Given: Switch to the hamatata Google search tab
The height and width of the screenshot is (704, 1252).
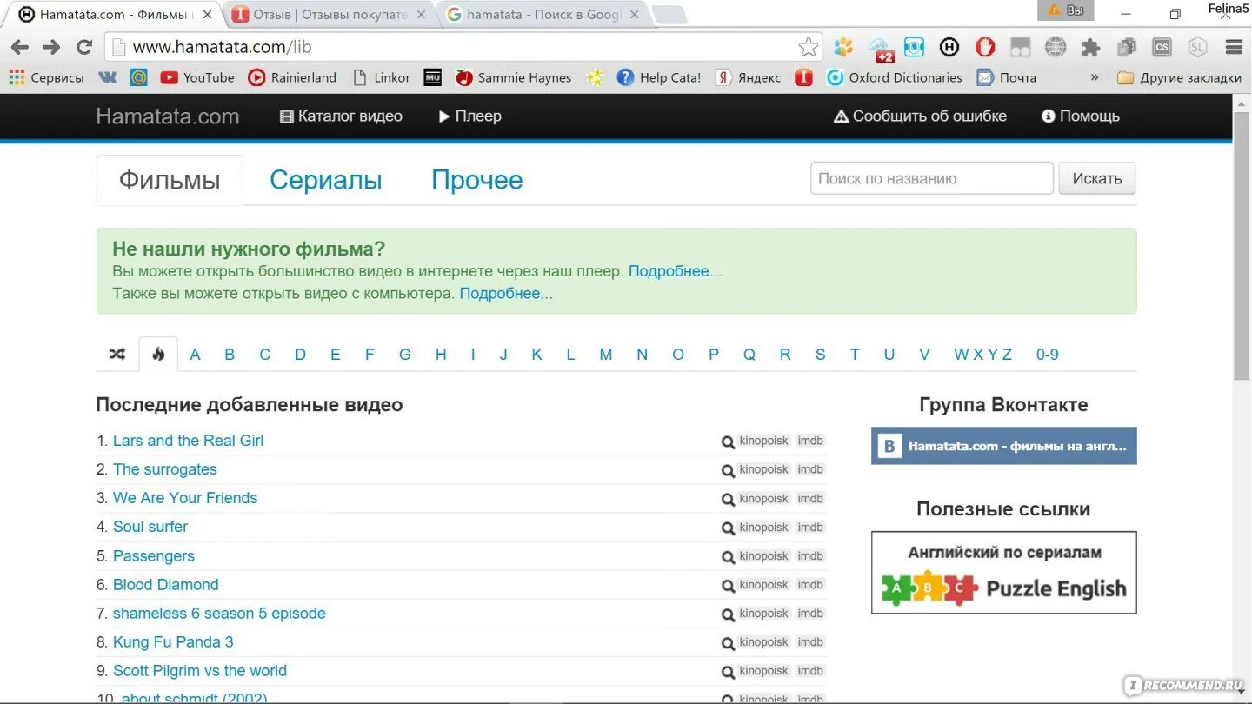Looking at the screenshot, I should point(543,14).
